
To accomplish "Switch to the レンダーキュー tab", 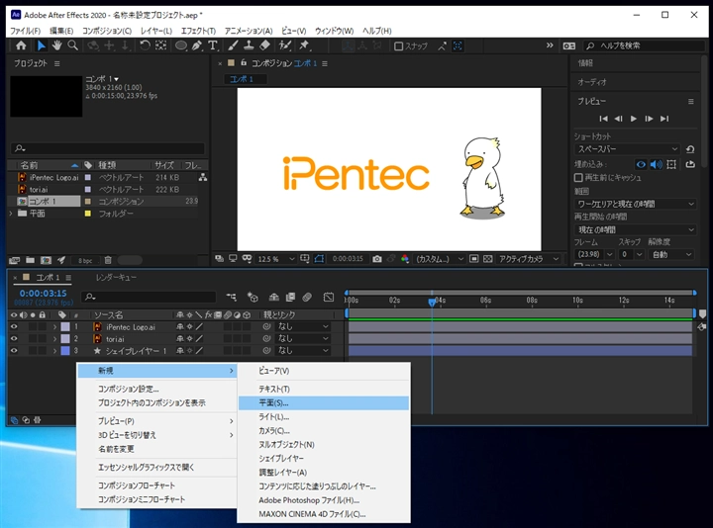I will coord(118,278).
